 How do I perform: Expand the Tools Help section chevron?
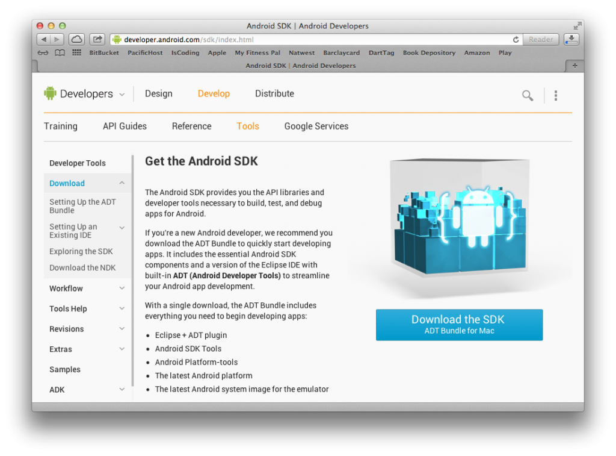point(122,308)
